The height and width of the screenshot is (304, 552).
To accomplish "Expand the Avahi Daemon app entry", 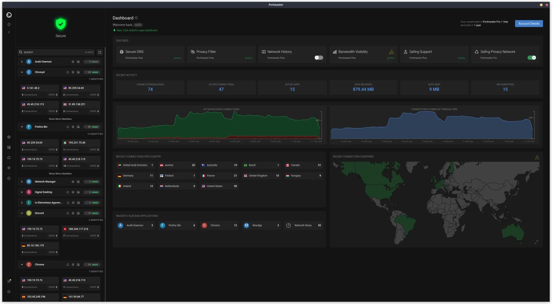I will pyautogui.click(x=22, y=62).
